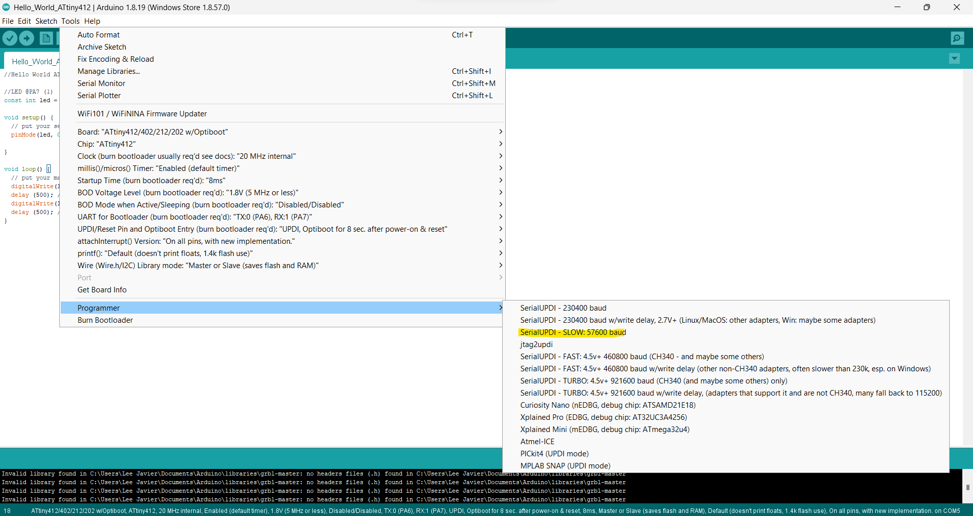The width and height of the screenshot is (973, 516).
Task: Select Fix Encoding & Reload
Action: point(282,59)
